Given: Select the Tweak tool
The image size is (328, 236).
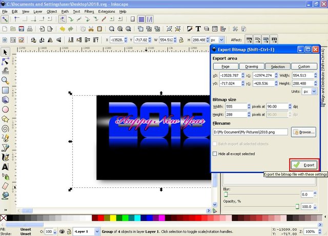Looking at the screenshot, I should [x=5, y=71].
